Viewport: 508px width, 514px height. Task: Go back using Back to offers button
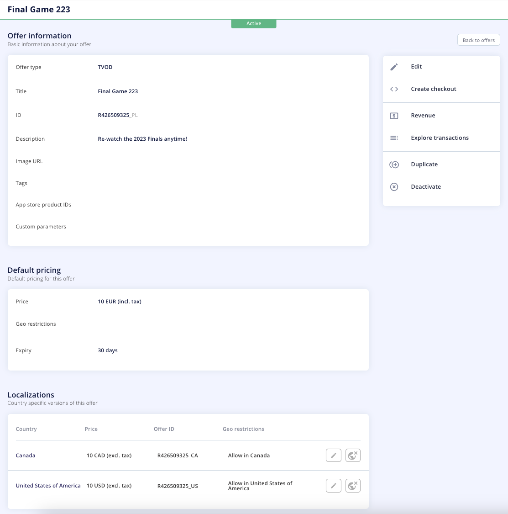click(x=478, y=40)
